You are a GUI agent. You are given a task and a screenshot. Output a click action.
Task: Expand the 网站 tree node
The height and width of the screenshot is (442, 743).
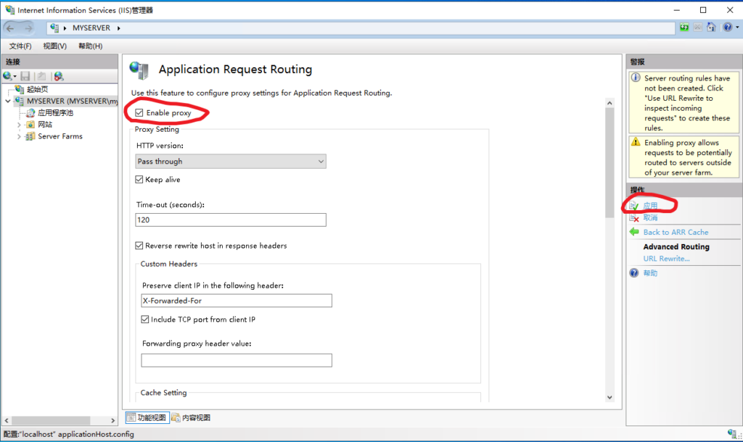[x=20, y=125]
